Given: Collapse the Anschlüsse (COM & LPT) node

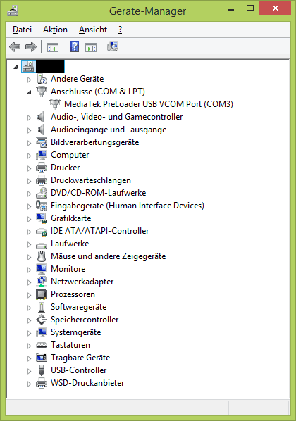Looking at the screenshot, I should (x=29, y=92).
